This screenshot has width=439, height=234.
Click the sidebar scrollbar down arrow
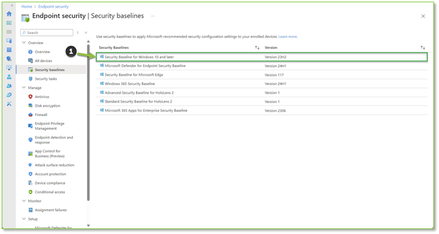tap(88, 226)
